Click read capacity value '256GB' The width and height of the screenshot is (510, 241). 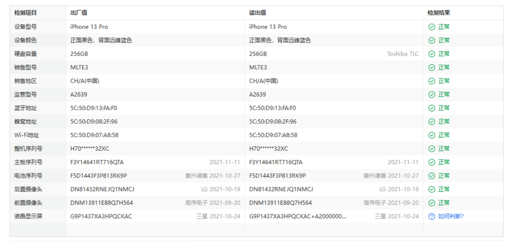coord(258,54)
